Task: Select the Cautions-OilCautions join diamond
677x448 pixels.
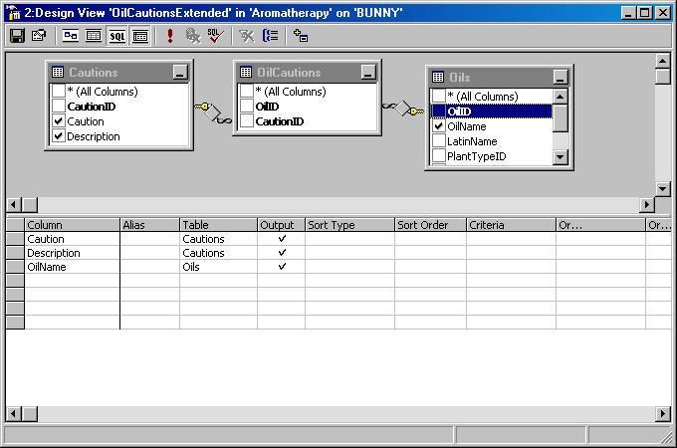Action: tap(212, 112)
